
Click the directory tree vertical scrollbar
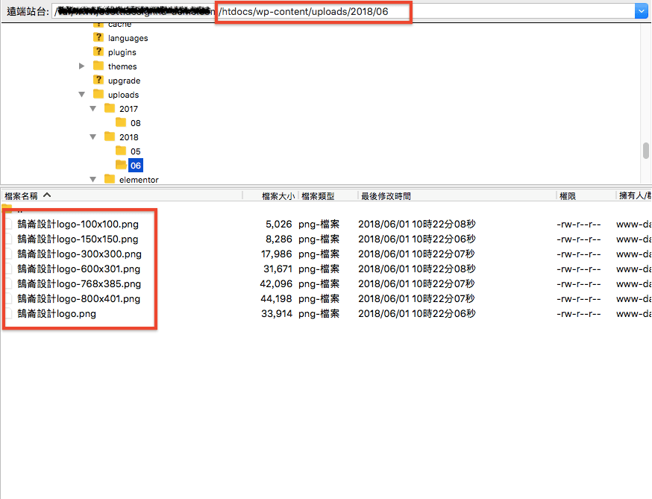[646, 151]
